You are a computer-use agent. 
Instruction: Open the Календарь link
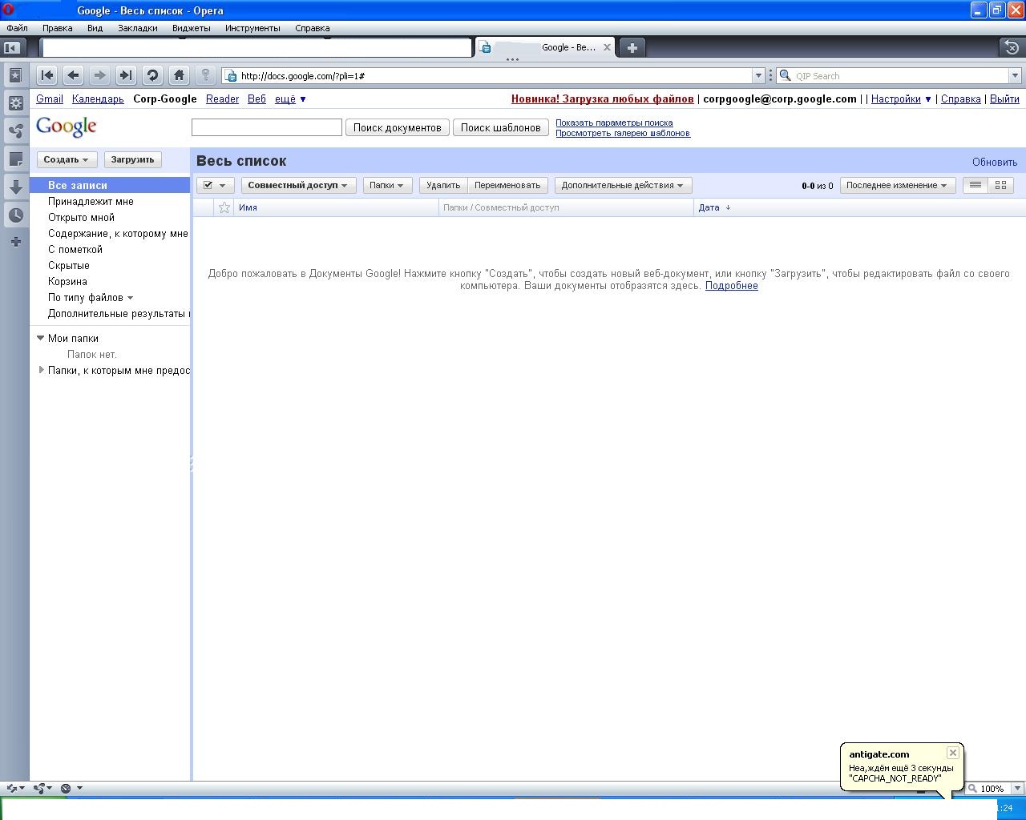tap(98, 98)
